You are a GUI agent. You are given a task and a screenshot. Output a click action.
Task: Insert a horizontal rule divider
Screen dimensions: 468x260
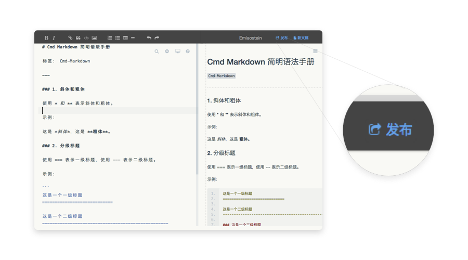coord(133,38)
